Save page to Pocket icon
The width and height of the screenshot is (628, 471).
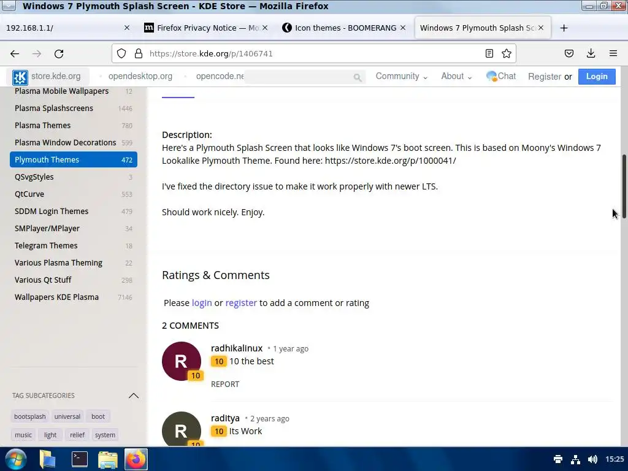[569, 54]
